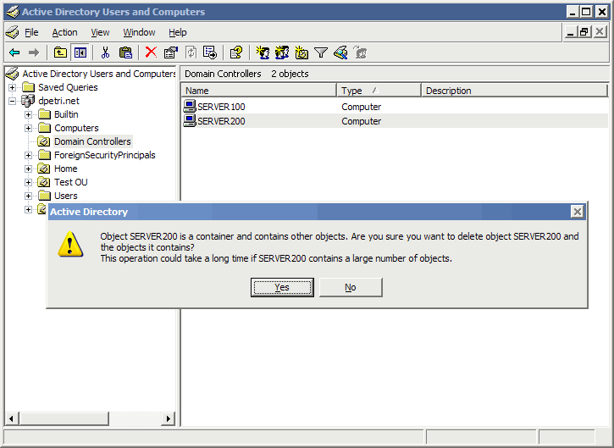The height and width of the screenshot is (448, 614).
Task: Click the Back arrow toolbar icon
Action: [x=14, y=53]
